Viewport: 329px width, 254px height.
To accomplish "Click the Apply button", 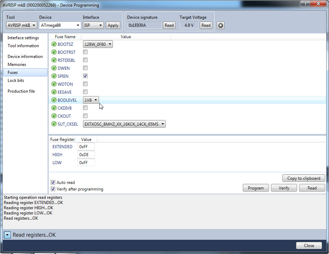I will pyautogui.click(x=113, y=25).
